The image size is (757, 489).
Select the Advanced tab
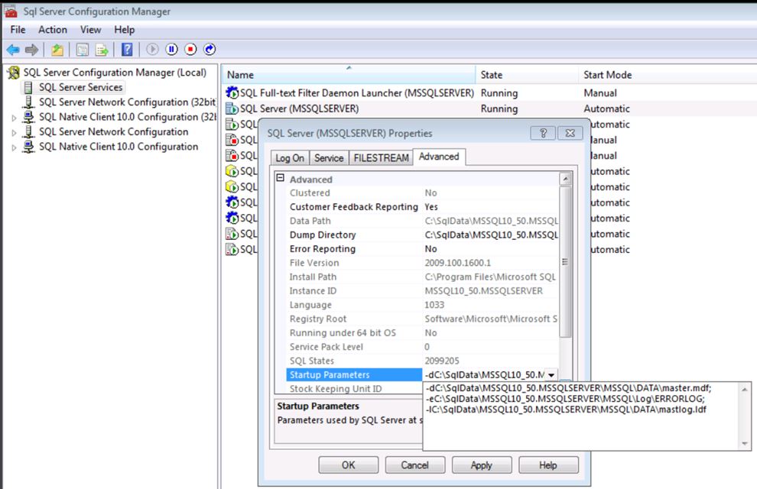439,157
